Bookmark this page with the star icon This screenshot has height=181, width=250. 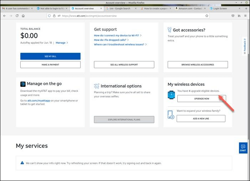(x=207, y=16)
